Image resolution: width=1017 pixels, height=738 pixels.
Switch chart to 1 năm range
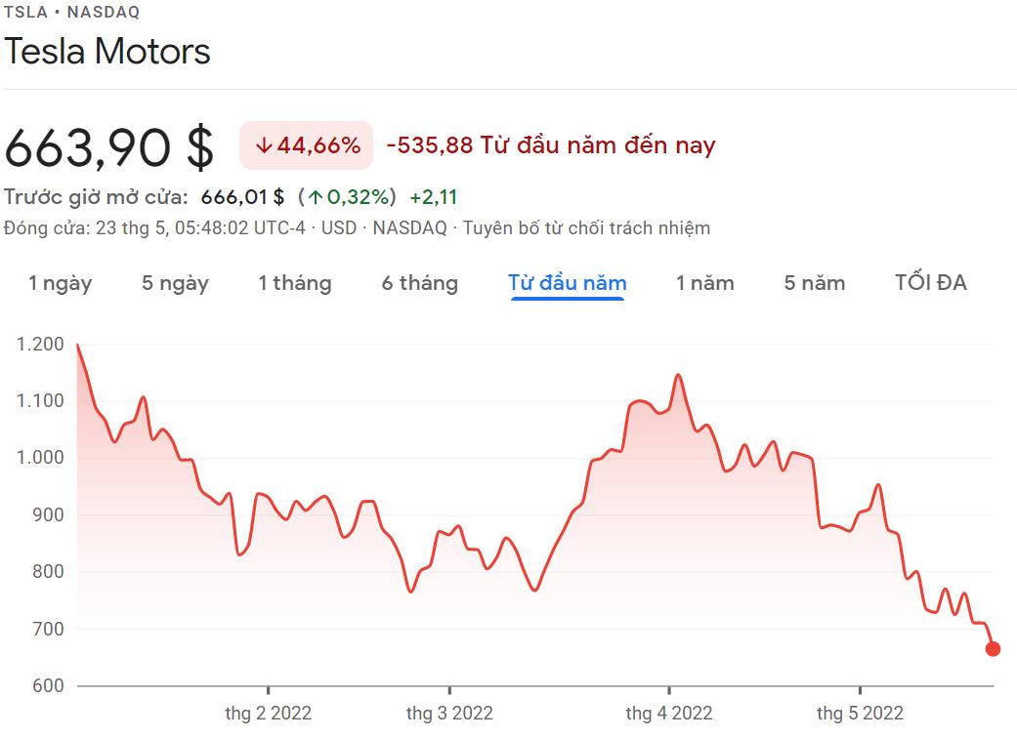point(704,283)
